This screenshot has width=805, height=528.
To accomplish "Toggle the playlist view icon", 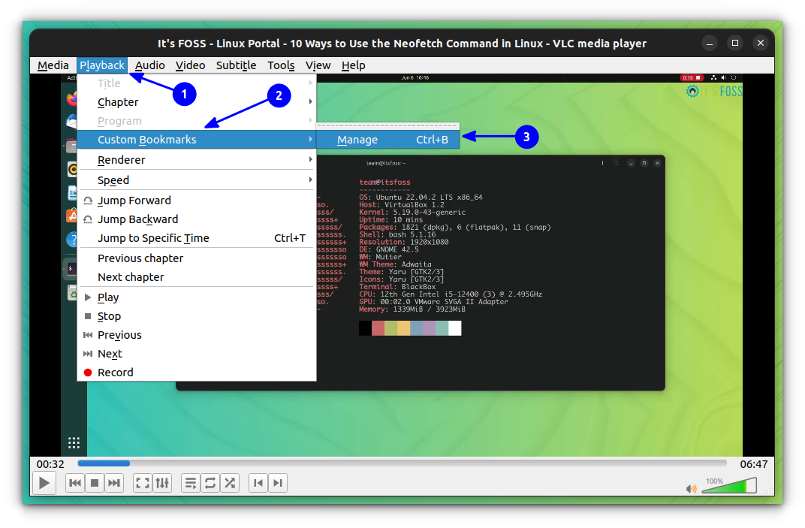I will coord(191,483).
